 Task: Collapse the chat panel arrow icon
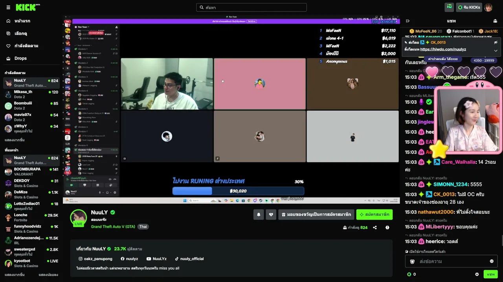(x=408, y=21)
